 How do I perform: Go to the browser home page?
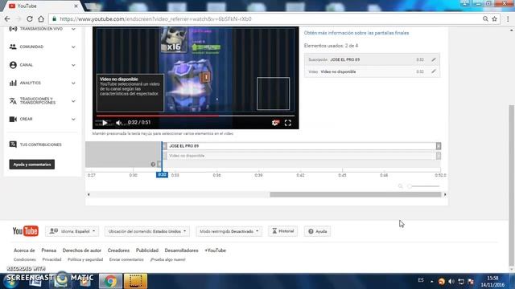point(41,19)
